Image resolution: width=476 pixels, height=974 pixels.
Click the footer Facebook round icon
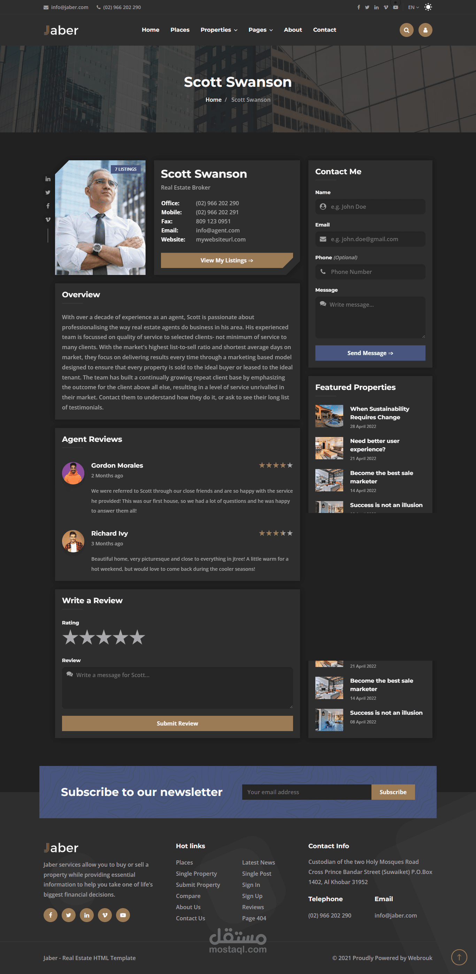tap(50, 915)
